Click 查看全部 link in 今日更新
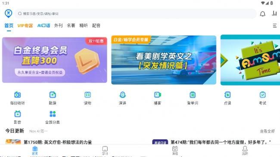This screenshot has height=157, width=280. [267, 131]
